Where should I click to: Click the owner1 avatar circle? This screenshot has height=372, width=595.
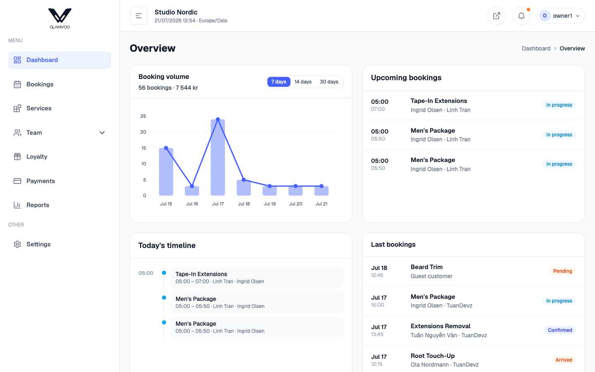(545, 16)
